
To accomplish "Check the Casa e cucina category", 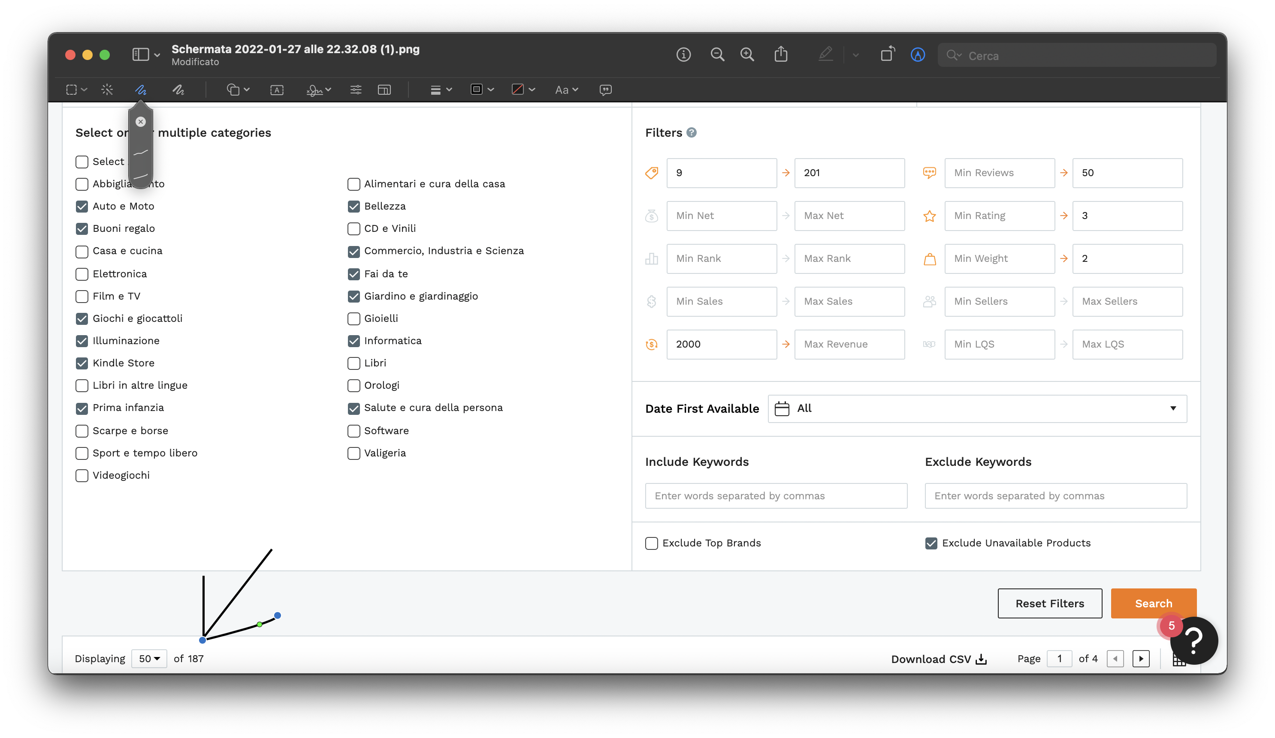I will pyautogui.click(x=82, y=251).
